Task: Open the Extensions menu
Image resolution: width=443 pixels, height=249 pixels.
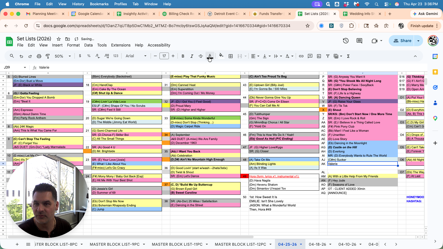Action: click(120, 45)
